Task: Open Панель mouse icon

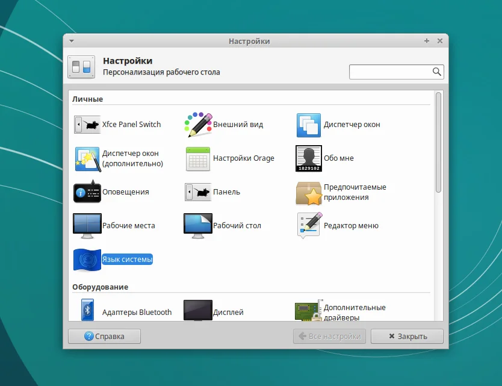Action: [x=198, y=192]
